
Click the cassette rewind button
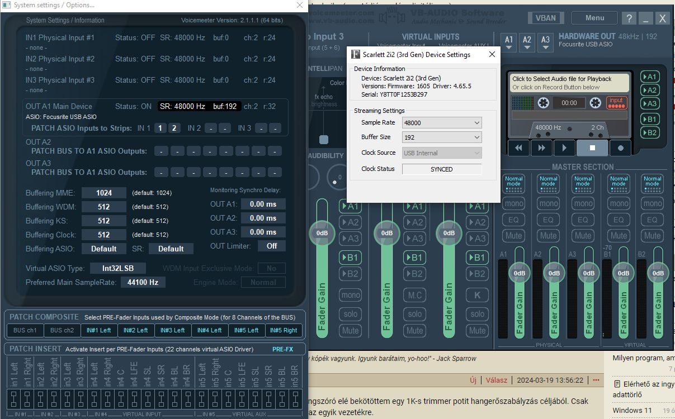click(x=519, y=147)
